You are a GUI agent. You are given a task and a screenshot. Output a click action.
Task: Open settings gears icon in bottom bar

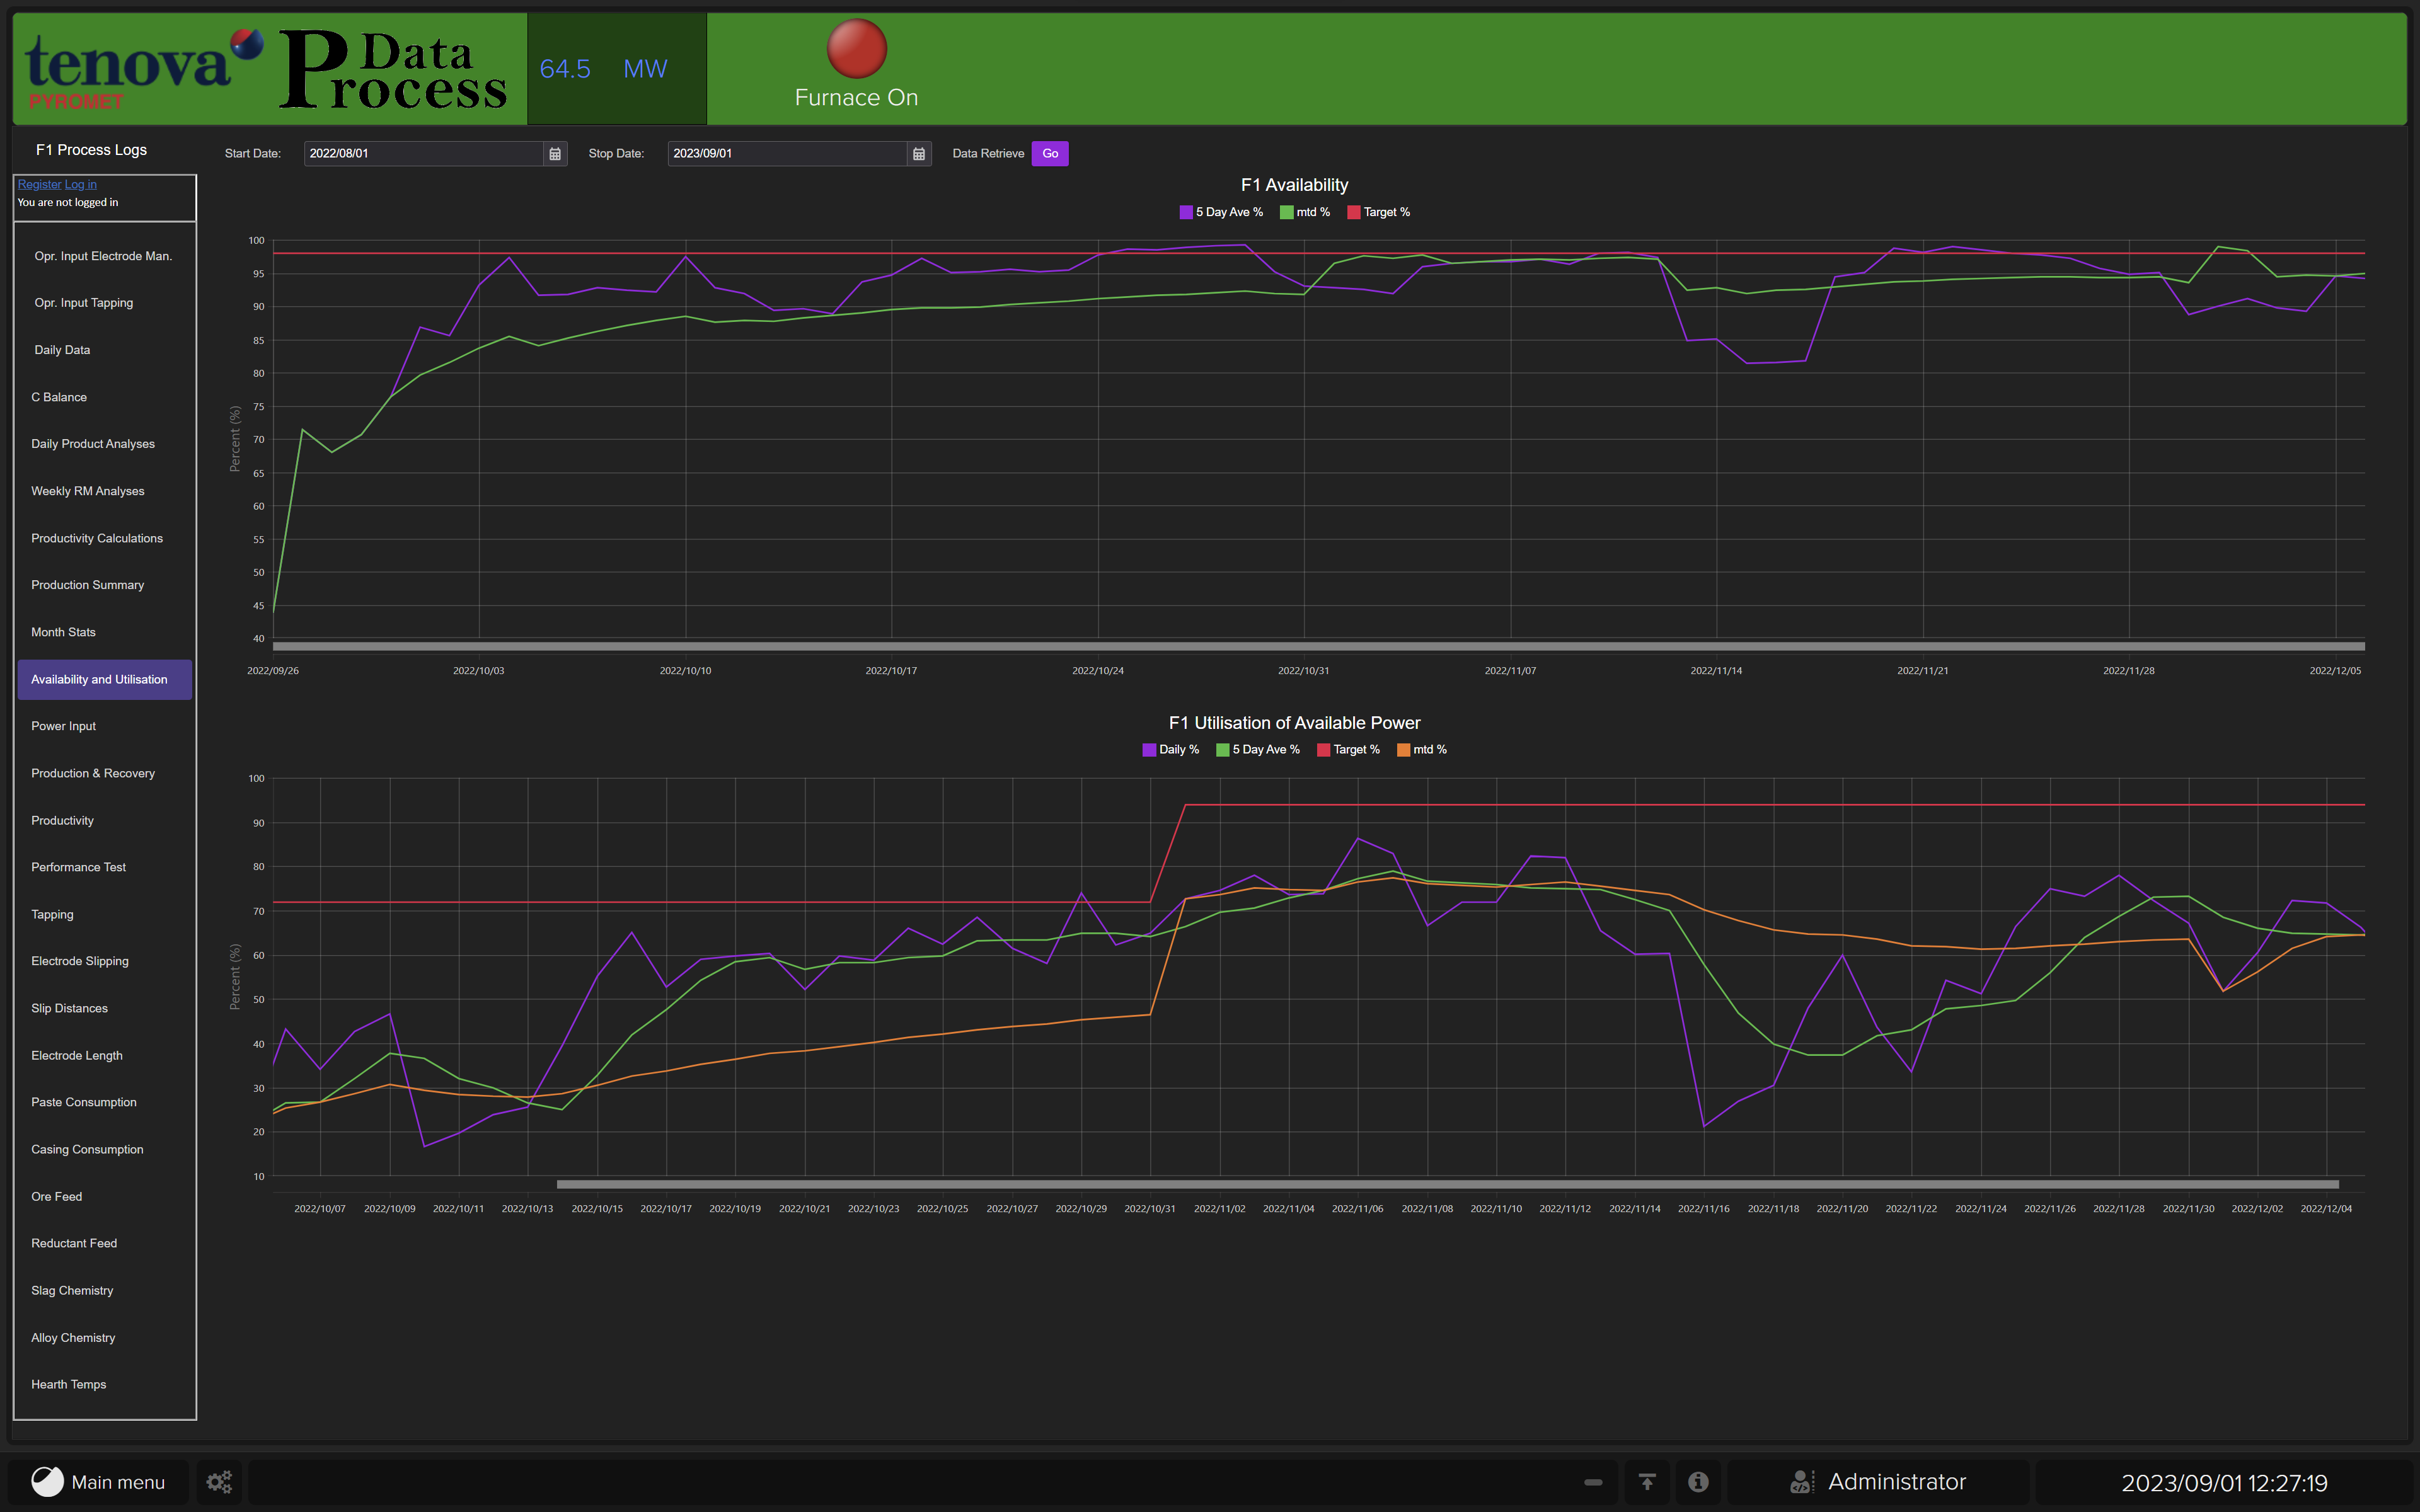(x=219, y=1481)
